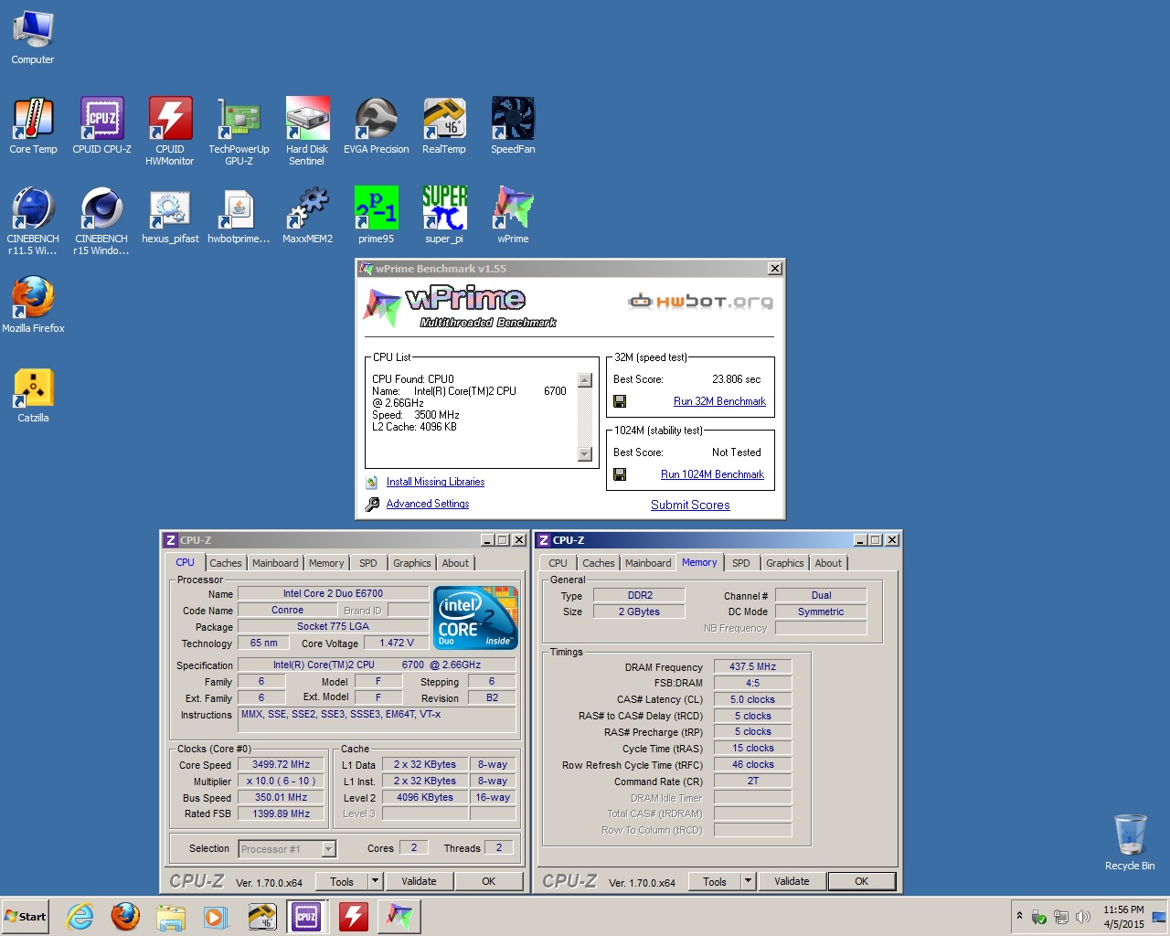
Task: Open prime95 desktop shortcut
Action: pyautogui.click(x=376, y=216)
